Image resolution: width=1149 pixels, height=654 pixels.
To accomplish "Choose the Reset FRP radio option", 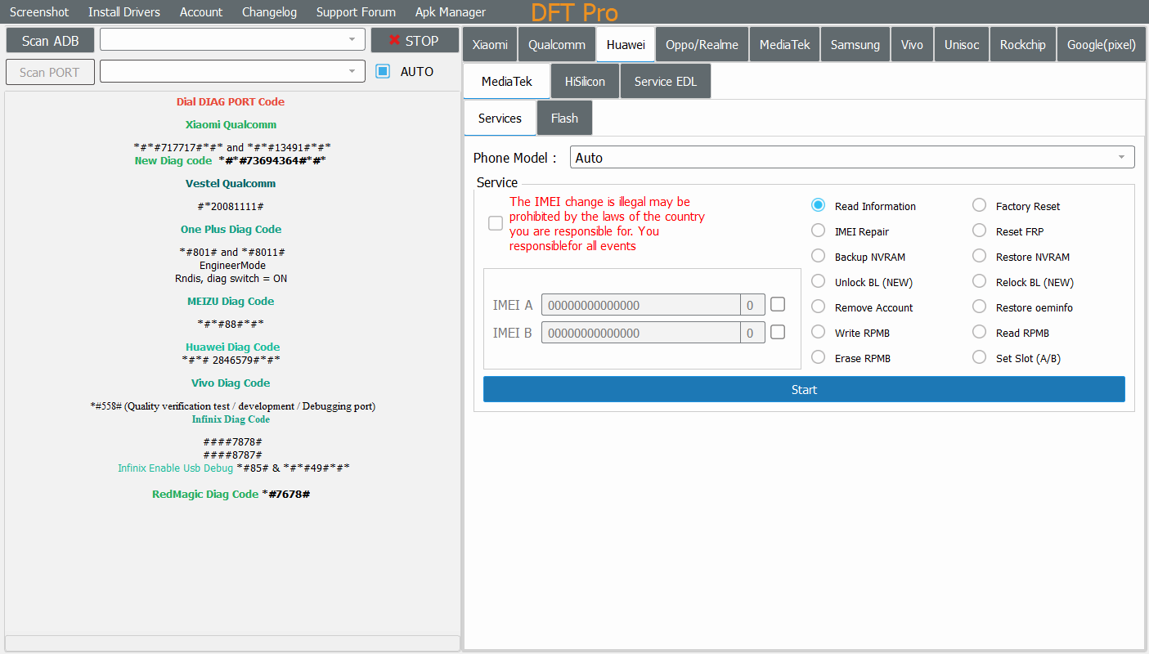I will (979, 231).
